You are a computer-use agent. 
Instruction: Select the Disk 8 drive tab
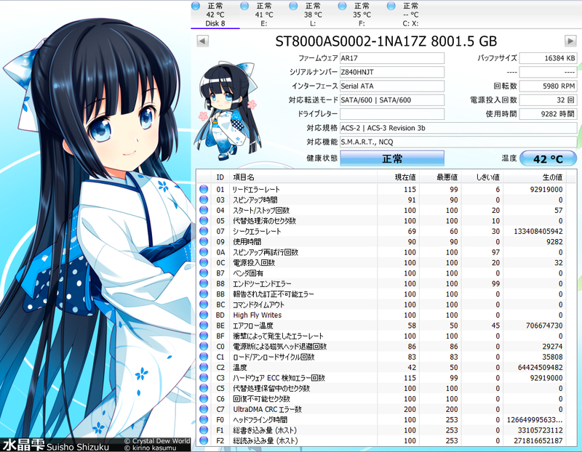(215, 15)
